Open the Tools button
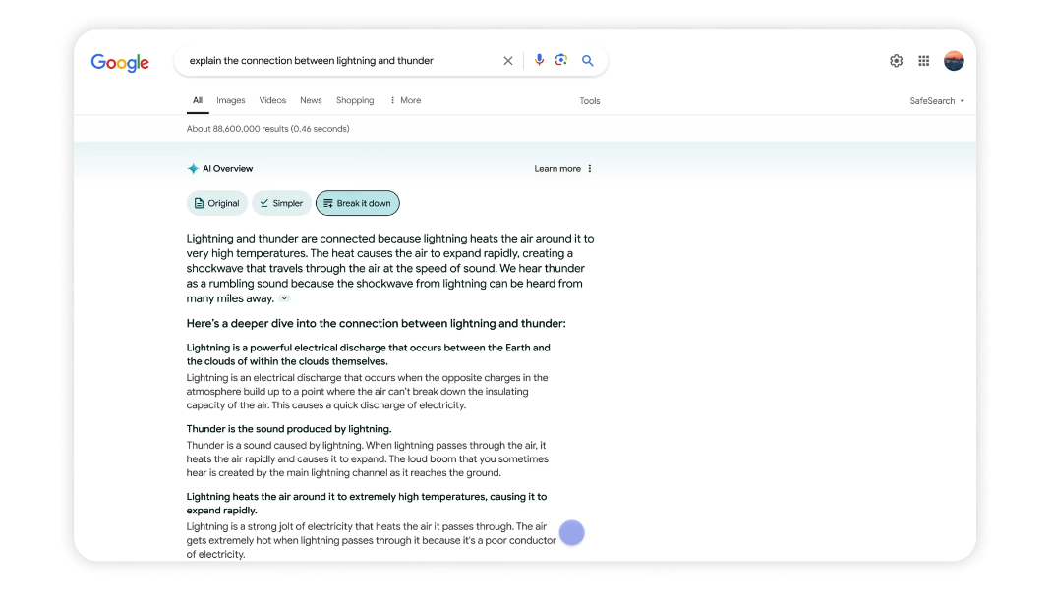The height and width of the screenshot is (593, 1051). point(590,101)
